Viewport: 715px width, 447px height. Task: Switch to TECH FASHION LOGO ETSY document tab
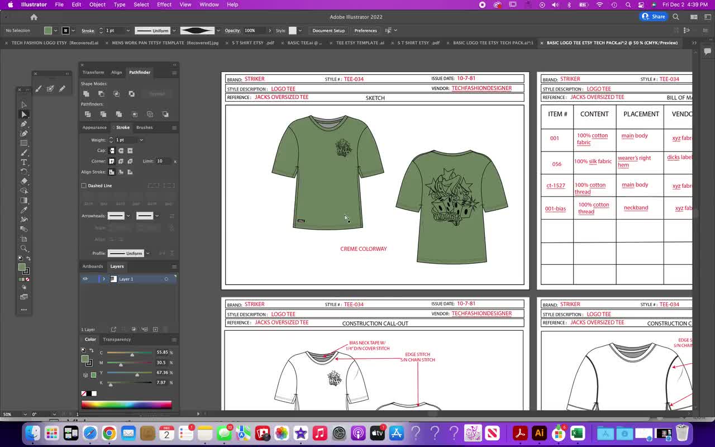coord(54,43)
